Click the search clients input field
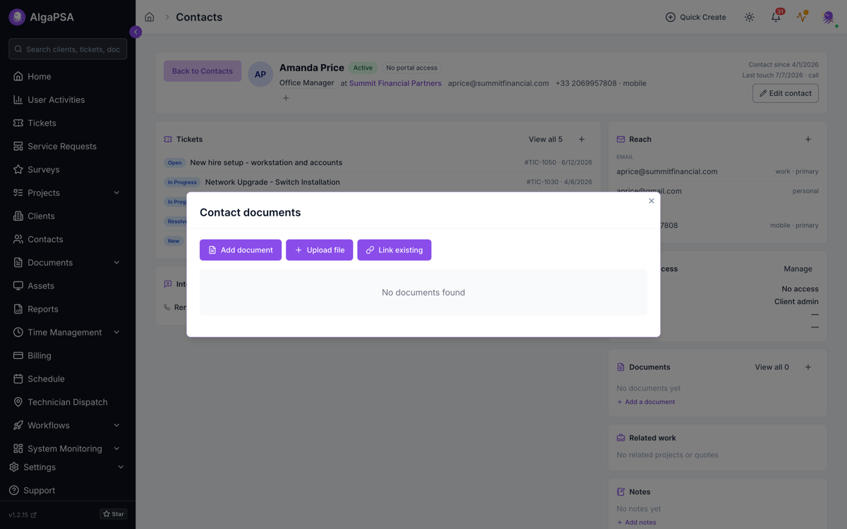Screen dimensions: 847x529 (x=68, y=49)
